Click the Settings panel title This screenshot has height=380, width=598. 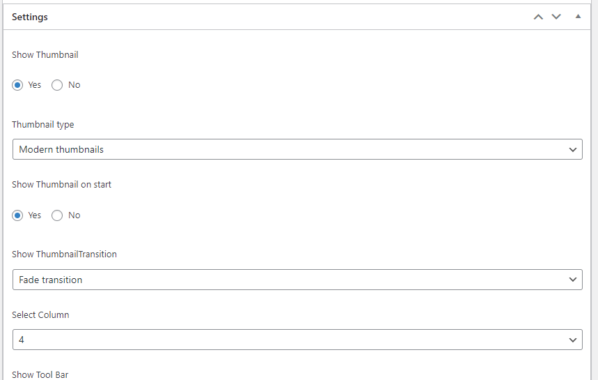coord(30,17)
